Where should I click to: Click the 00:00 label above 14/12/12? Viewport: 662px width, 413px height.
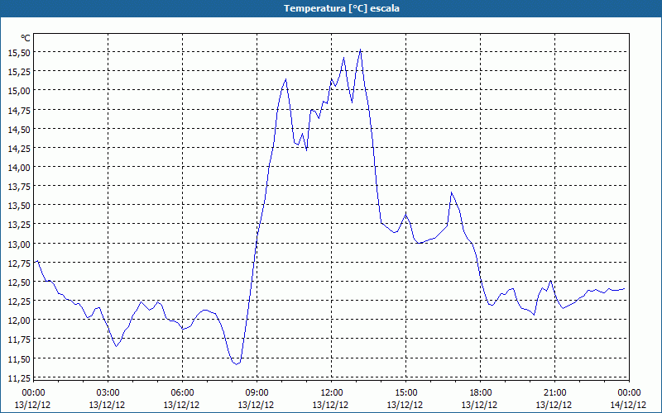click(630, 393)
